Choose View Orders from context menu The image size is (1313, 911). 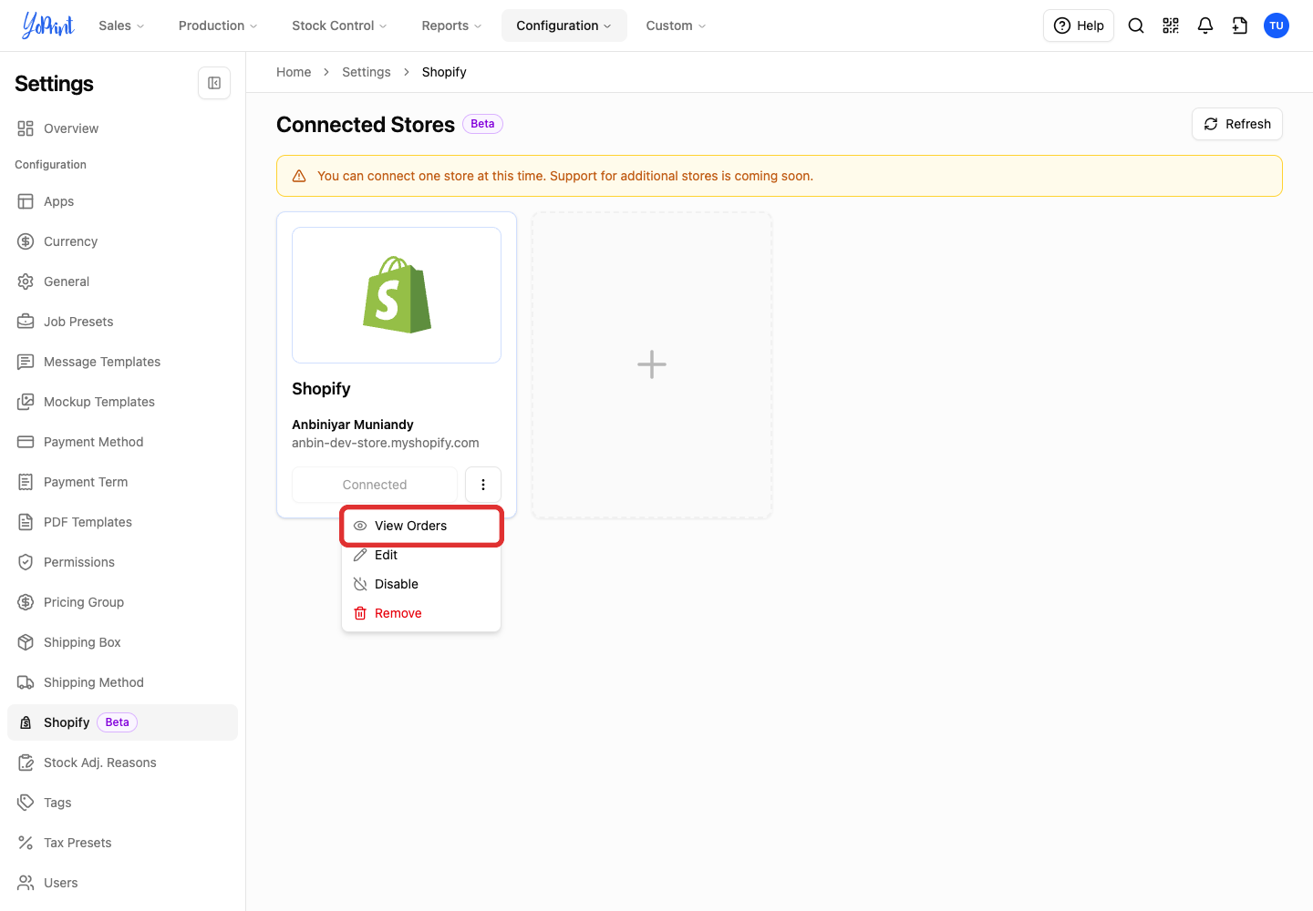coord(421,526)
